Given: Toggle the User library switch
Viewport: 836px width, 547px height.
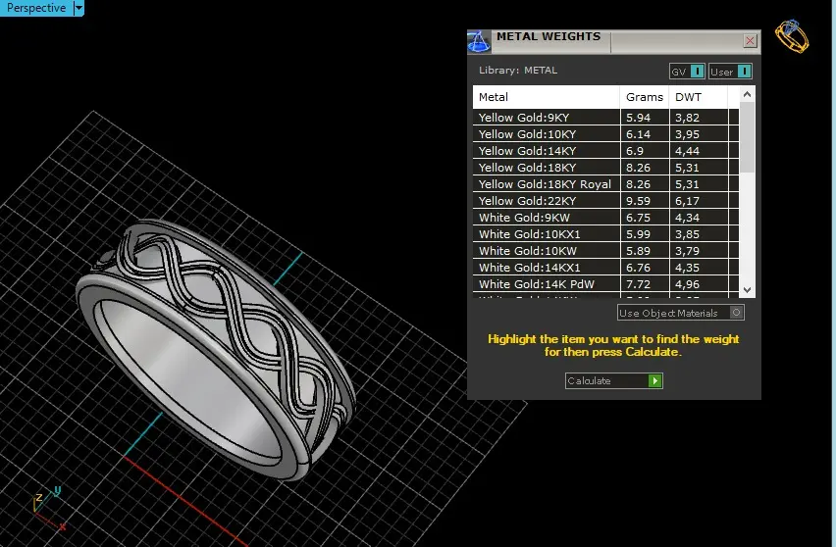Looking at the screenshot, I should click(x=730, y=72).
